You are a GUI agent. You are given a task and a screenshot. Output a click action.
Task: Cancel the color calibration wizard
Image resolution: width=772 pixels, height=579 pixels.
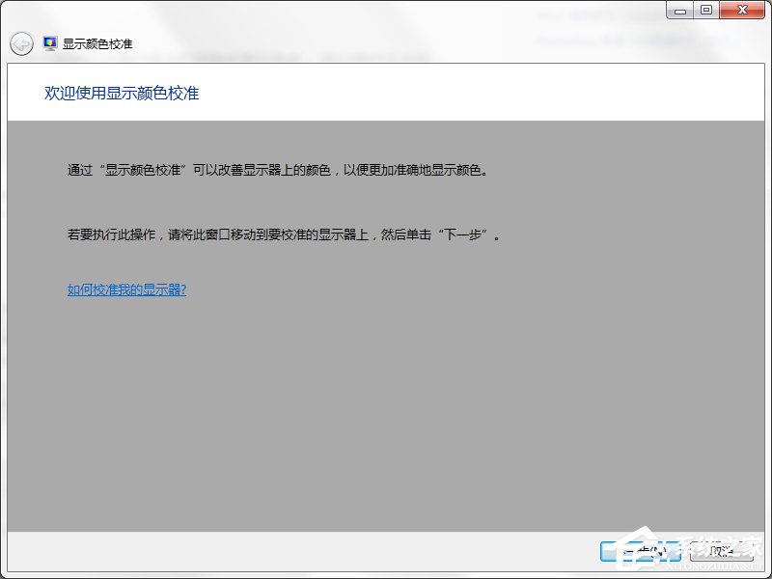click(722, 551)
